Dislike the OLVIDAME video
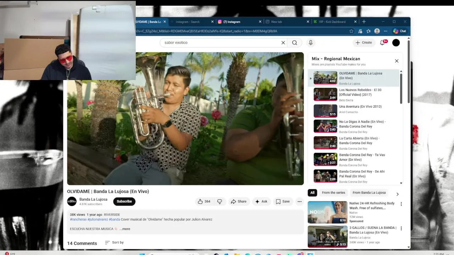Image resolution: width=454 pixels, height=255 pixels. click(220, 202)
